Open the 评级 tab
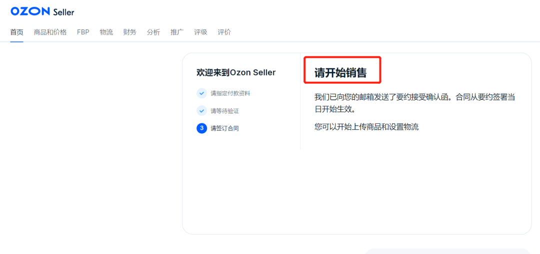 click(x=200, y=32)
